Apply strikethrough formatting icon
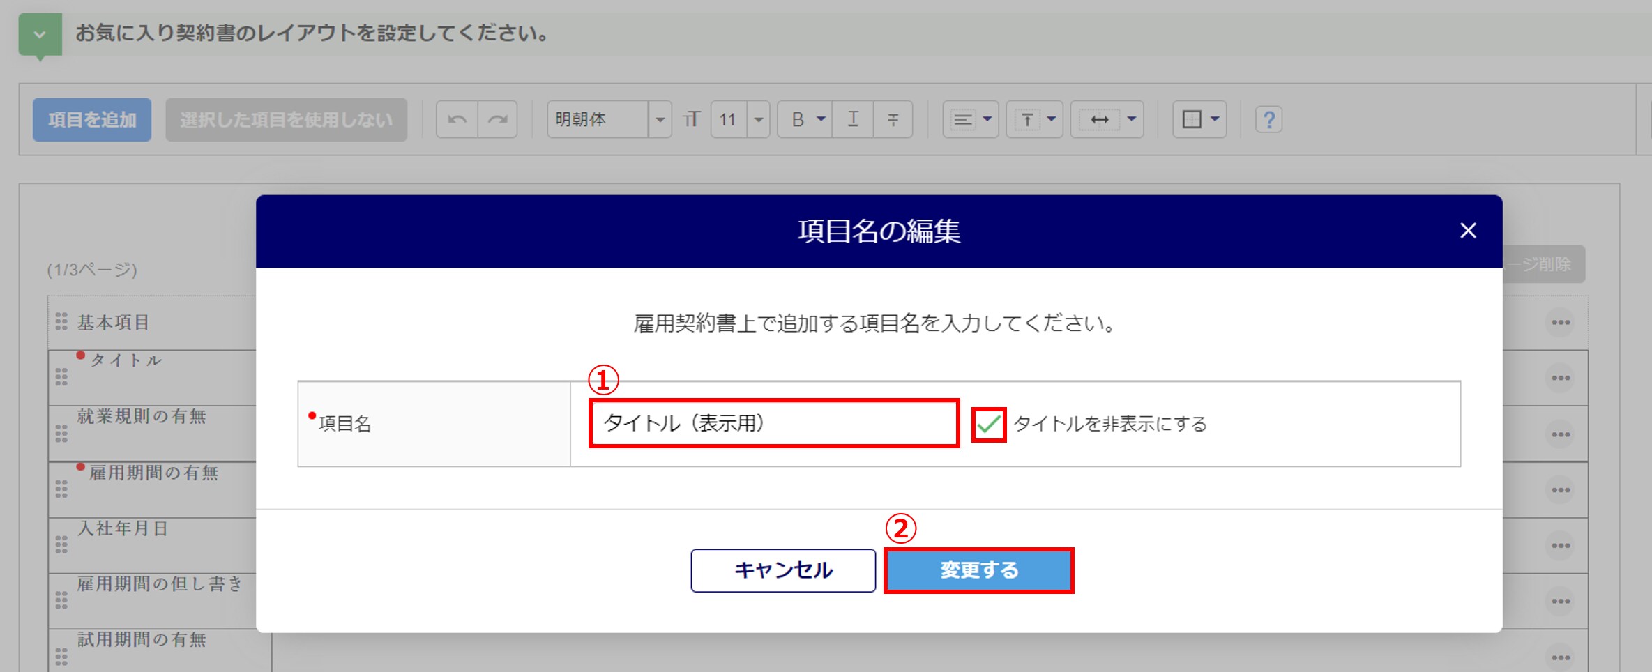 click(893, 120)
